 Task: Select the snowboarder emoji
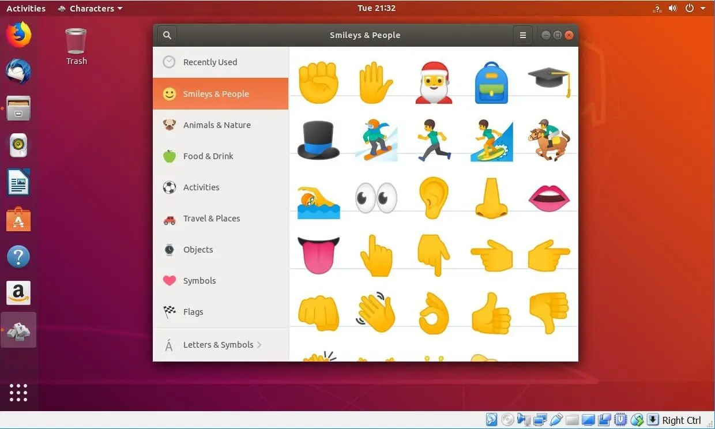pos(376,140)
